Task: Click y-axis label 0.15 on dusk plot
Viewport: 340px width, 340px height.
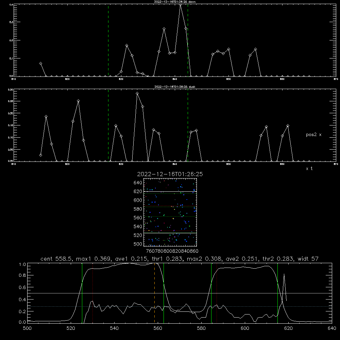Action: [11, 125]
